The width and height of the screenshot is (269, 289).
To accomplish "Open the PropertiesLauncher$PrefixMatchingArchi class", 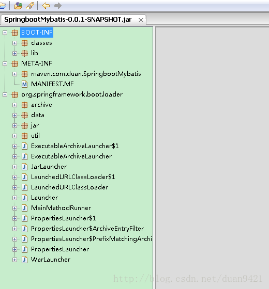I will pos(92,239).
